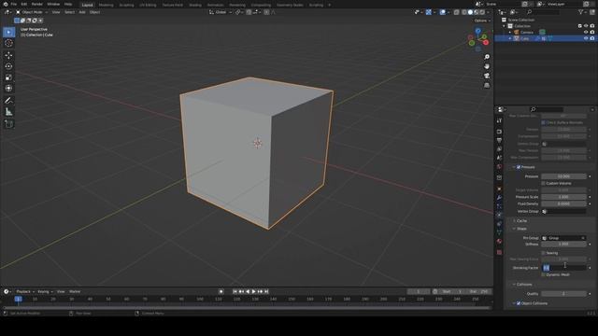Open the Output properties tab

499,140
